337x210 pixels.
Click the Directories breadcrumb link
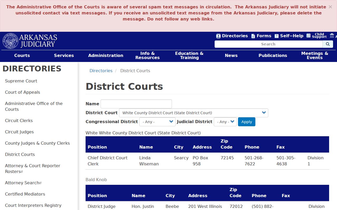(101, 71)
